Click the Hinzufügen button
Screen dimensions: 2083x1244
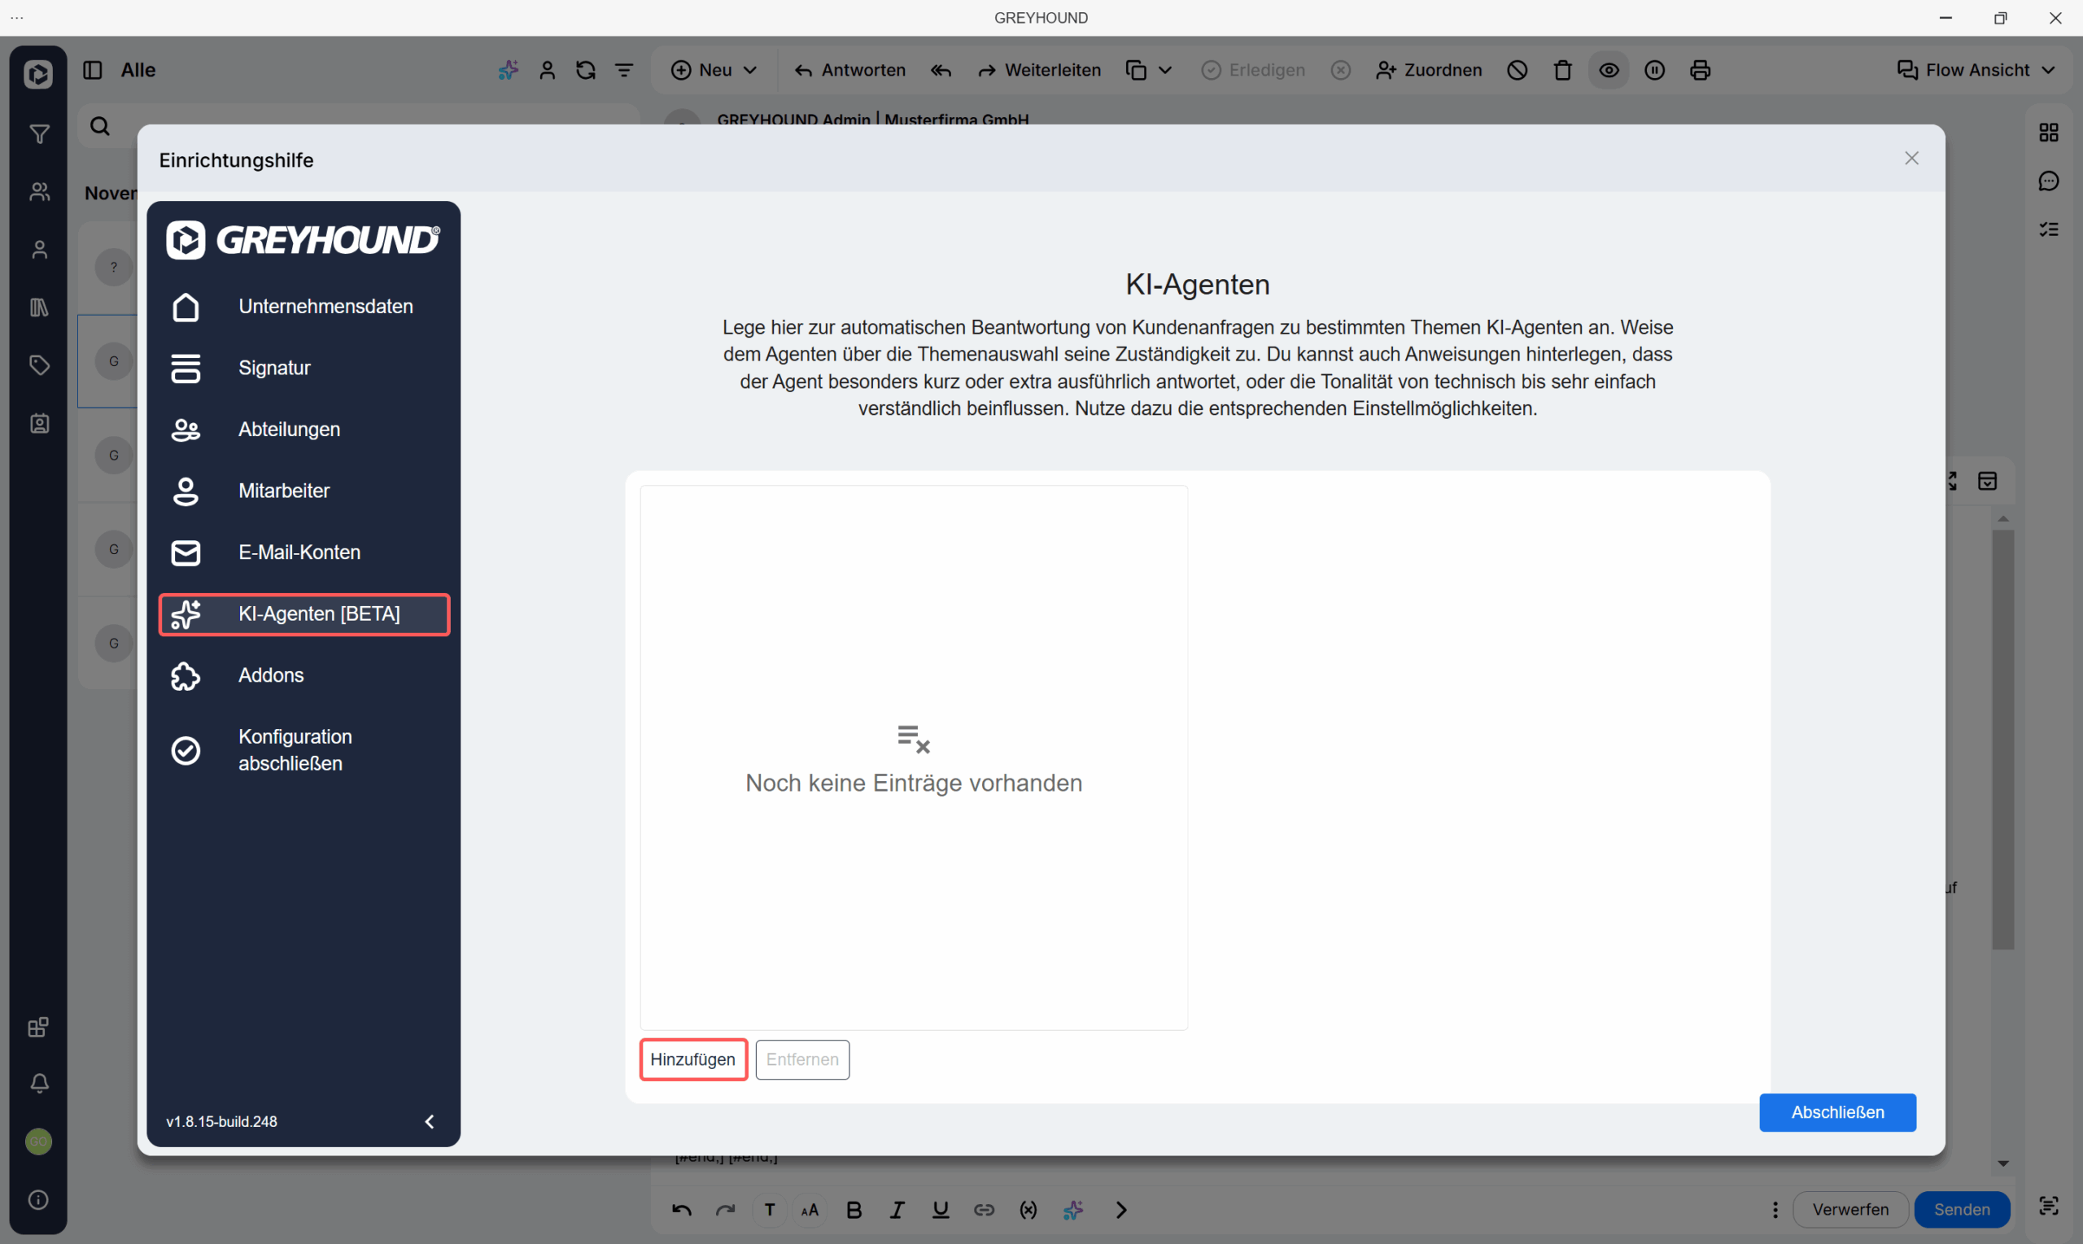pyautogui.click(x=692, y=1059)
